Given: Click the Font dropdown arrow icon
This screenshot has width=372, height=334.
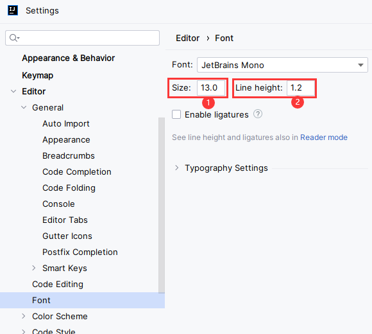Looking at the screenshot, I should pos(360,65).
